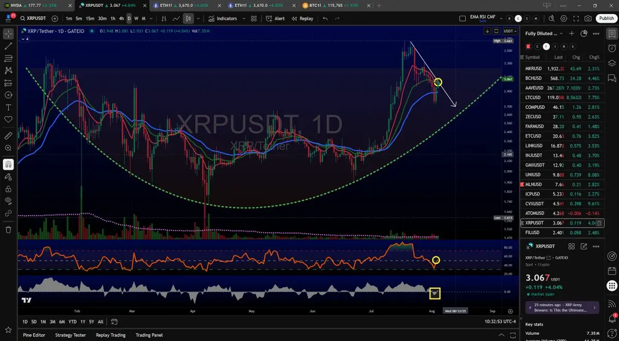Undo the last chart action
Viewport: 619px width, 341px height.
[325, 18]
